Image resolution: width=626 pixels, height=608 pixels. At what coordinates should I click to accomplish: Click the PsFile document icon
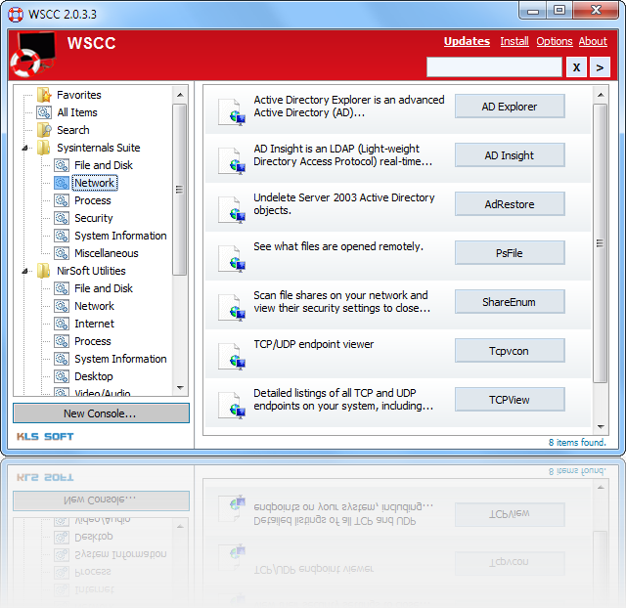[232, 258]
